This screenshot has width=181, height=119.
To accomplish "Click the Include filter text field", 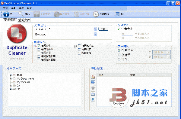I will pos(71,29).
